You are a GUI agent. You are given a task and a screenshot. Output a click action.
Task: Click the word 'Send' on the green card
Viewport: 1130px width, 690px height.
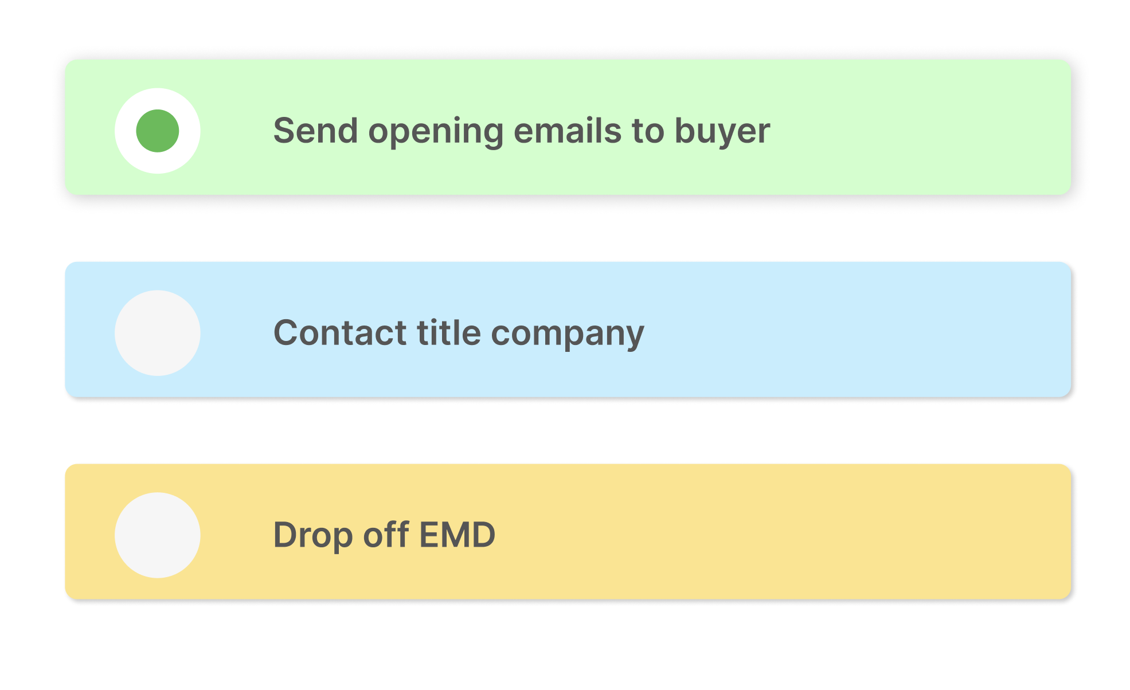click(315, 131)
